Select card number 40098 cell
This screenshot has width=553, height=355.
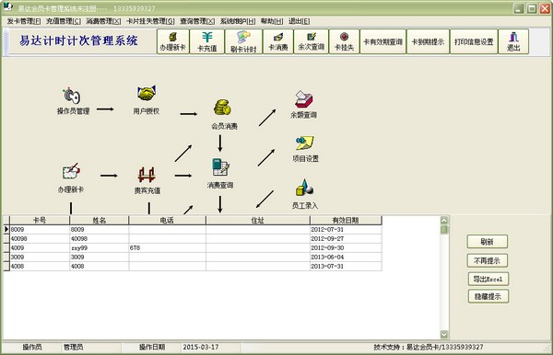tap(40, 238)
